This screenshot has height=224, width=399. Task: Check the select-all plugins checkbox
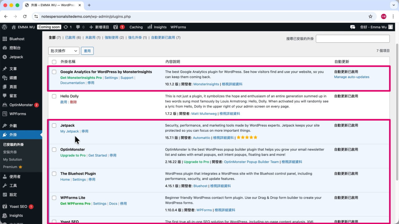(x=54, y=62)
